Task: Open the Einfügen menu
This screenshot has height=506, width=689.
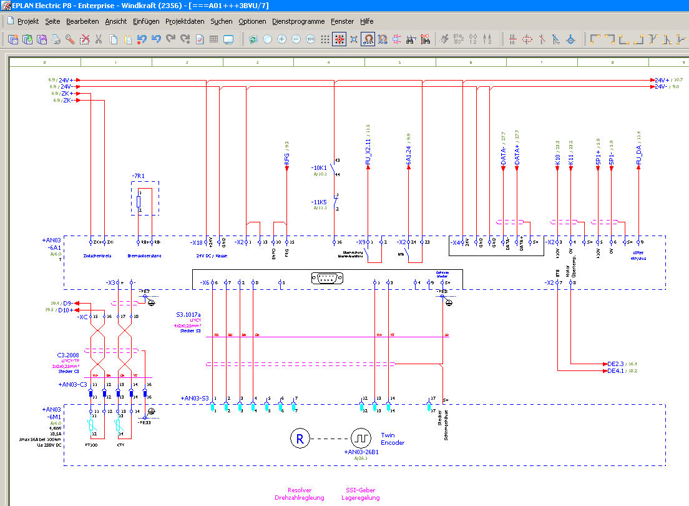Action: point(146,21)
